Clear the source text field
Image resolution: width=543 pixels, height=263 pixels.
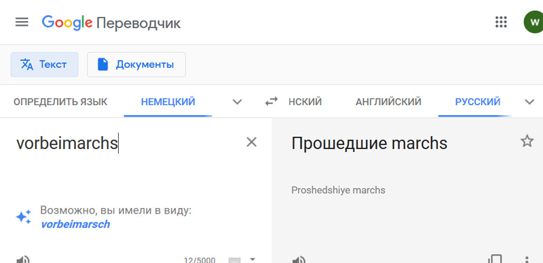(x=251, y=142)
